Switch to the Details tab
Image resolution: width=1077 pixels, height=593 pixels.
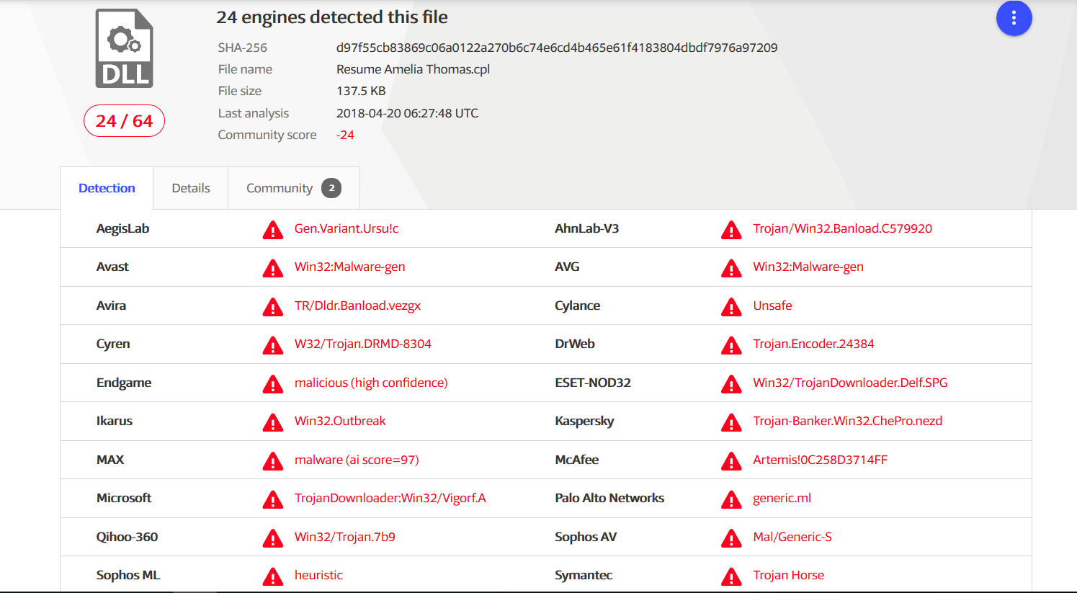point(191,188)
